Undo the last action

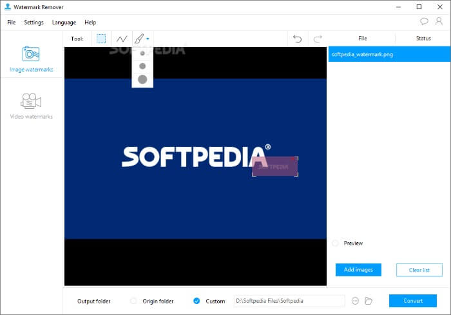pyautogui.click(x=298, y=39)
